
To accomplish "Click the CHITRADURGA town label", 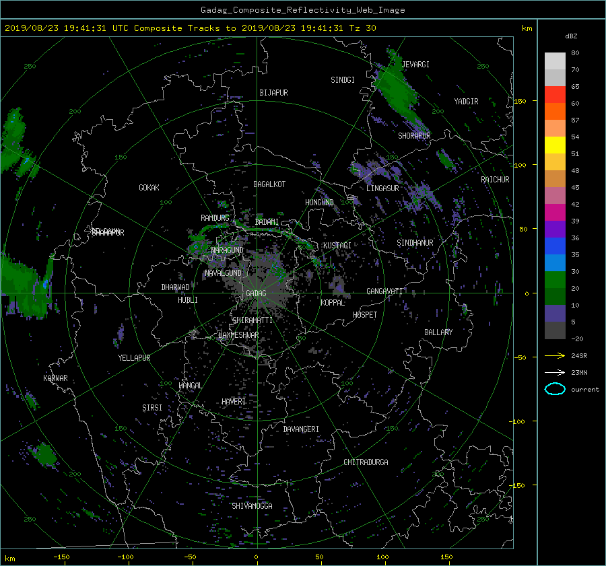I will point(366,462).
